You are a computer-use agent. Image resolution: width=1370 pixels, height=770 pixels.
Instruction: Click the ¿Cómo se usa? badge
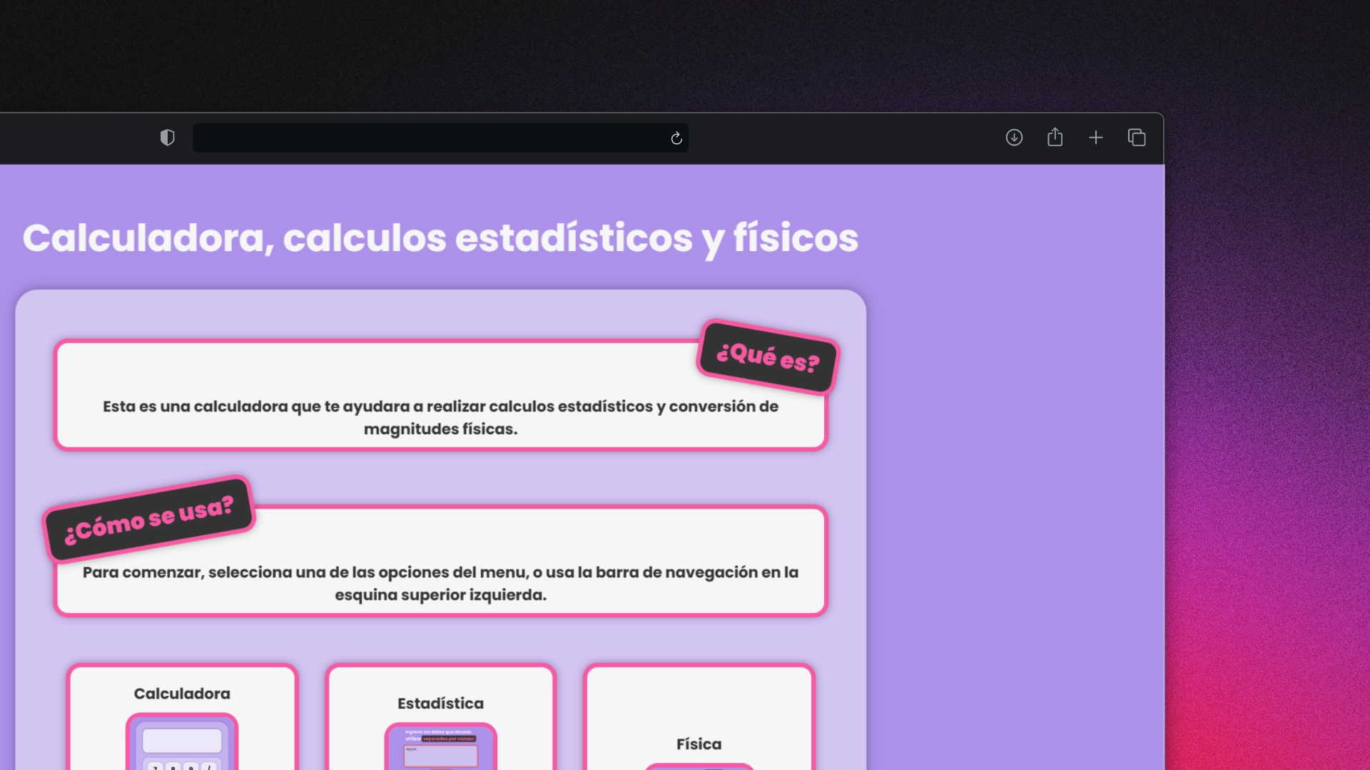click(149, 519)
